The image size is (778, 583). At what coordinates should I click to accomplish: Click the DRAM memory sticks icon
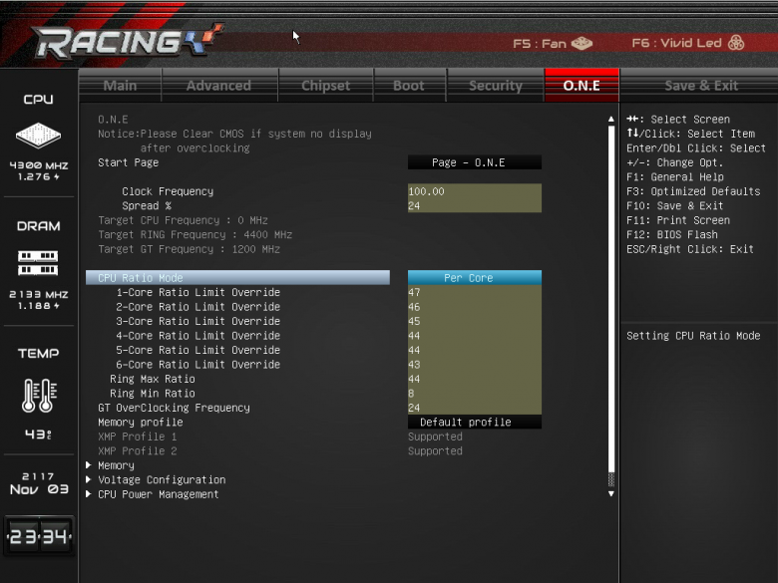click(38, 263)
